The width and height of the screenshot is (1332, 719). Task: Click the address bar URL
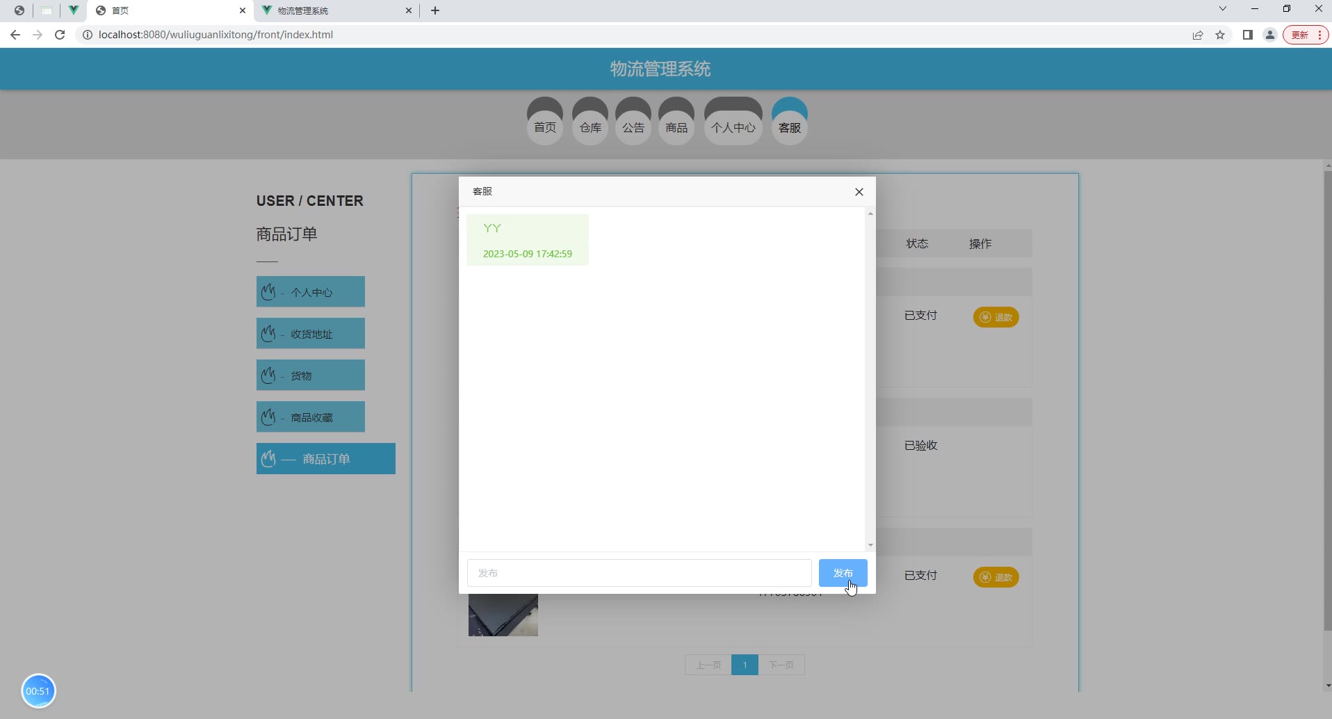(x=216, y=35)
